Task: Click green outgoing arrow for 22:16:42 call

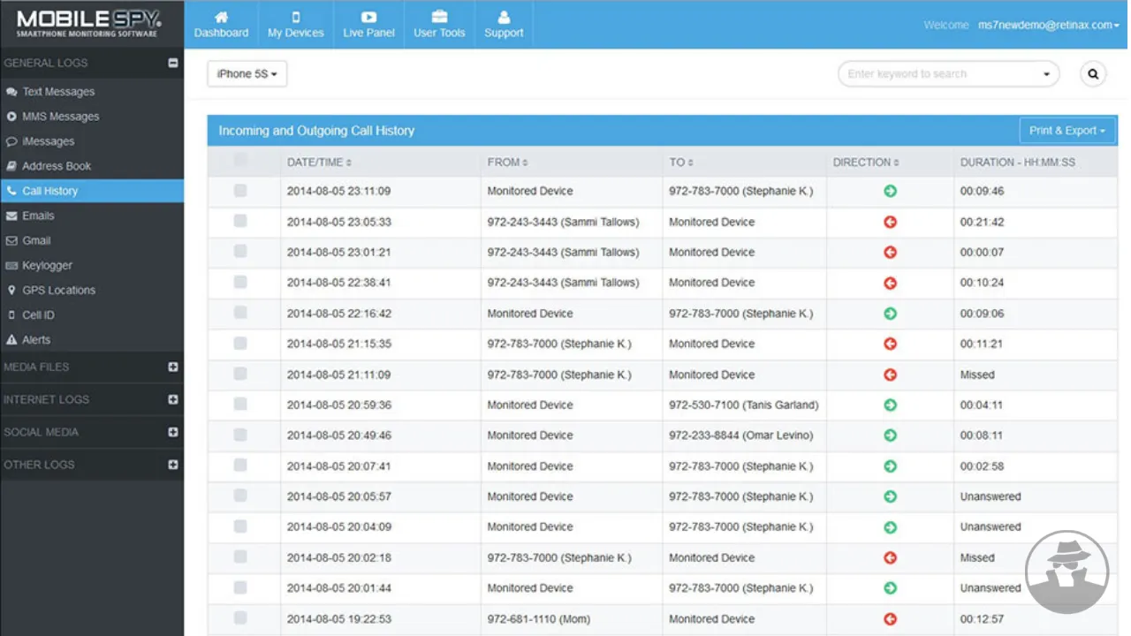Action: (890, 314)
